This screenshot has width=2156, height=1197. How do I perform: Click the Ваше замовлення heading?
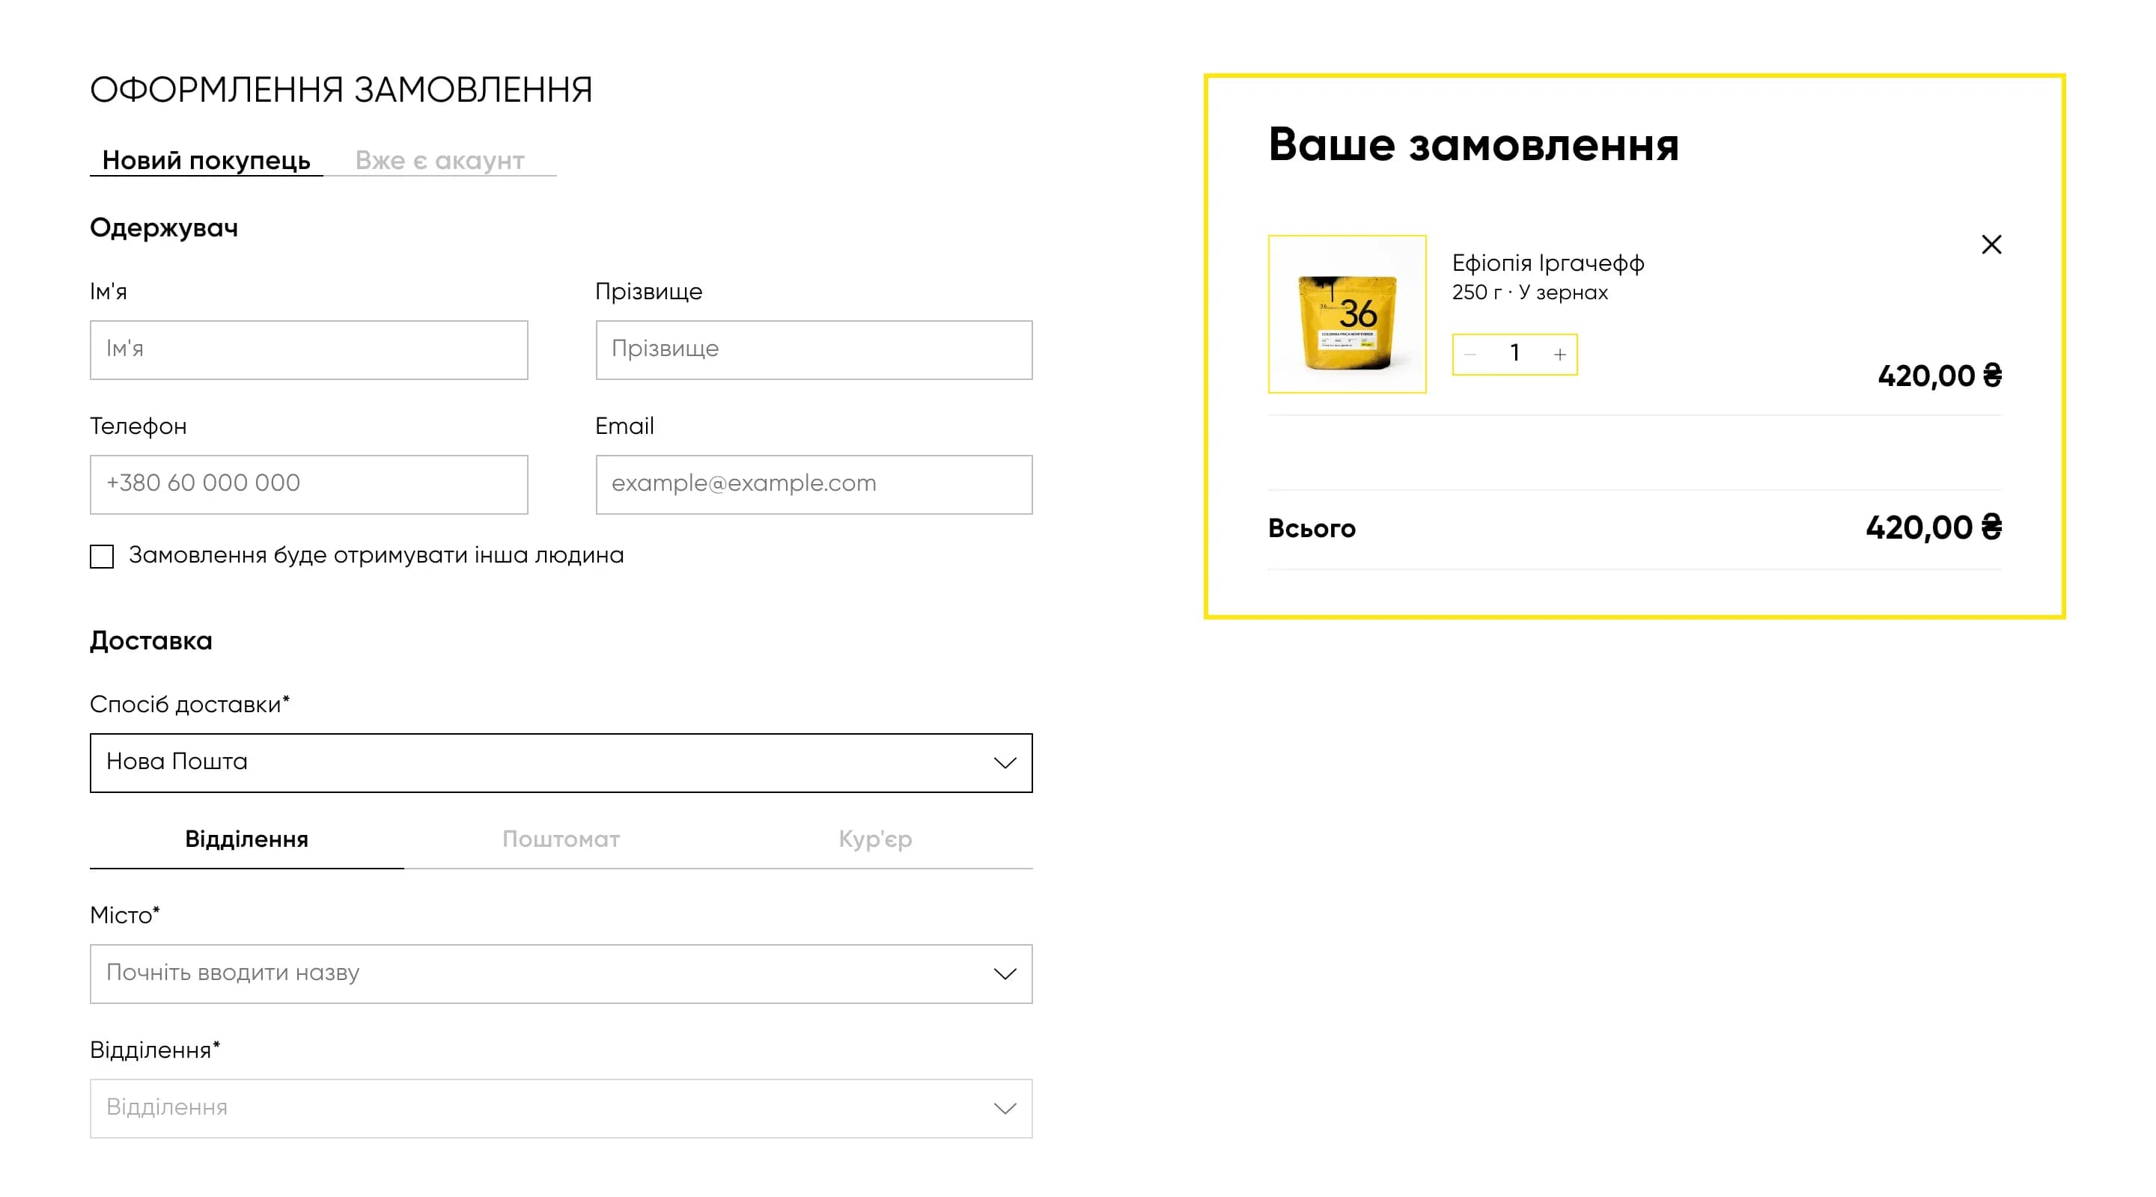coord(1473,144)
